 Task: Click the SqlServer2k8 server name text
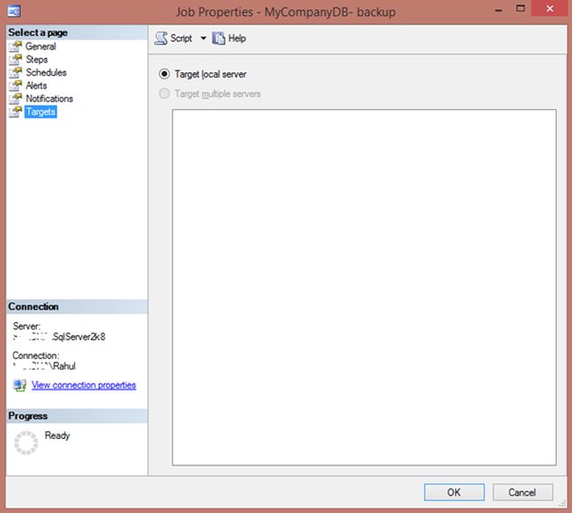(78, 336)
